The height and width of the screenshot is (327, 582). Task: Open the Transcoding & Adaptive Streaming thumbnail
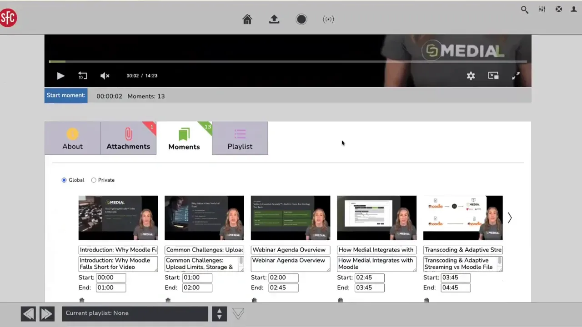[x=463, y=218]
